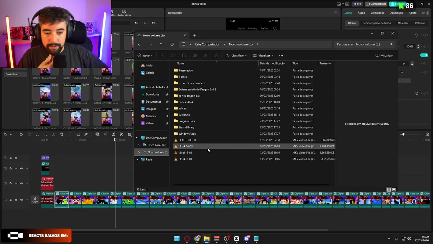The width and height of the screenshot is (433, 244).
Task: Select the pointer tool in CapCut timeline toolbar
Action: 5,134
